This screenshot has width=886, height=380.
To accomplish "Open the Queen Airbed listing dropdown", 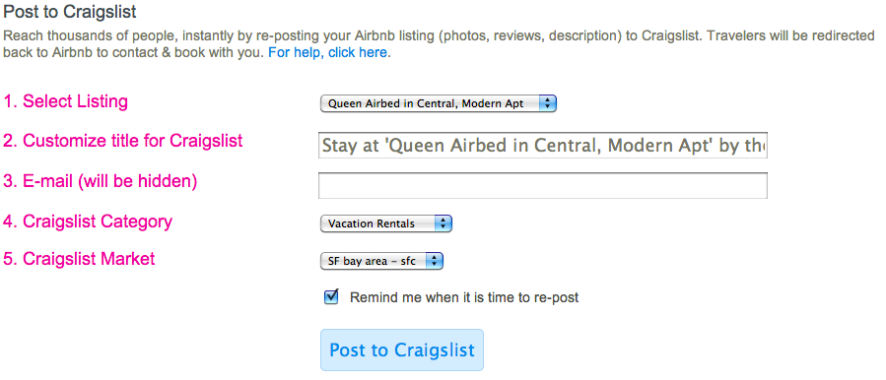I will (438, 104).
